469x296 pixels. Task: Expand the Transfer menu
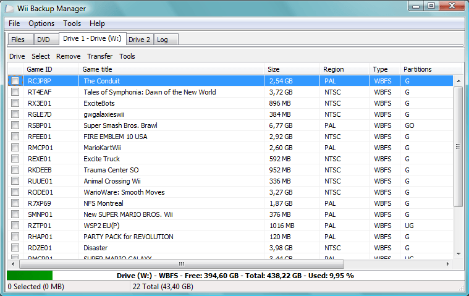coord(99,56)
